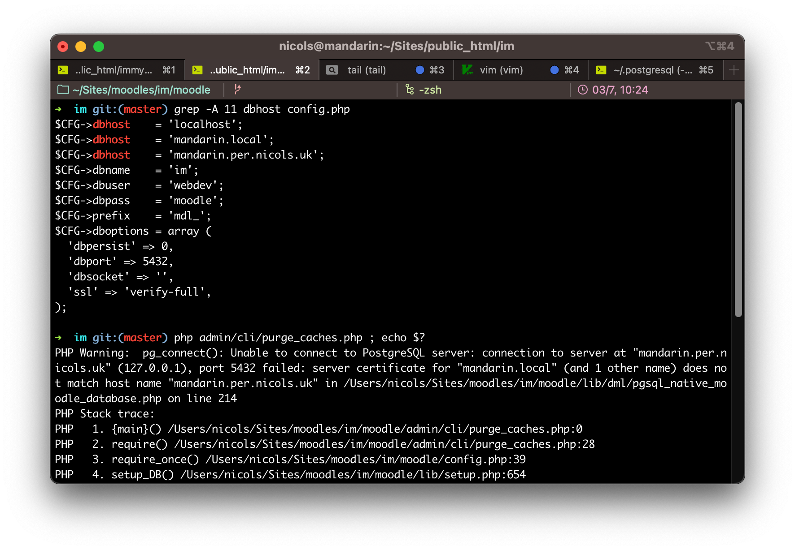Click the php admin/cli/purge_caches.php command
This screenshot has height=550, width=795.
click(x=268, y=338)
